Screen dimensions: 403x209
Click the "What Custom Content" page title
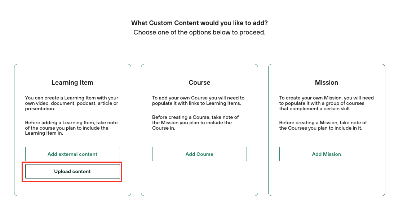click(x=199, y=23)
